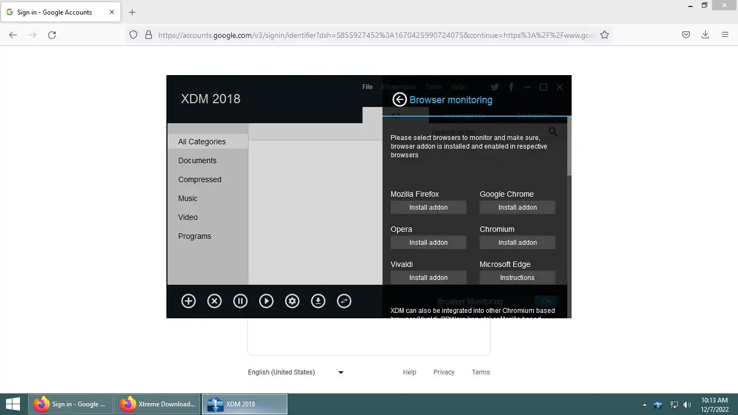Close the Sign in - Google Accounts tab

click(x=112, y=12)
